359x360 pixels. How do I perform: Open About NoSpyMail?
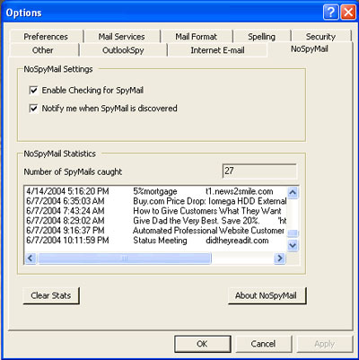point(267,295)
